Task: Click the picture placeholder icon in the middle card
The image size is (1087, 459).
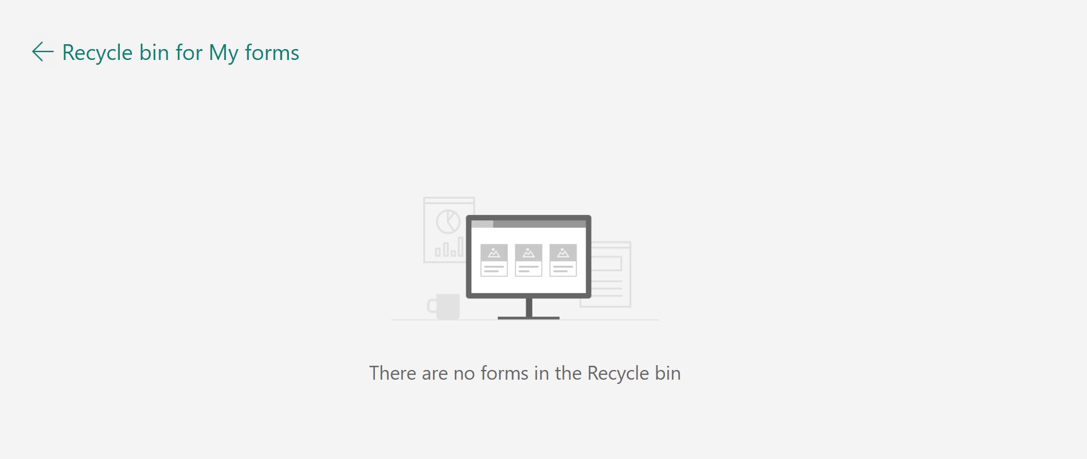Action: point(529,253)
